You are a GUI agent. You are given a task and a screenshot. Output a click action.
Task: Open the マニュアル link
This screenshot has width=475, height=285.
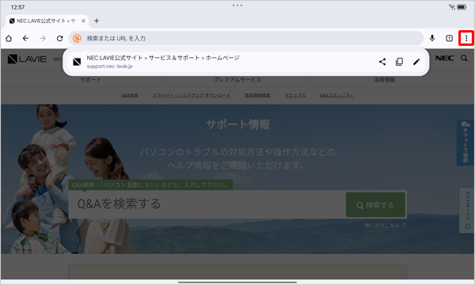(x=294, y=96)
